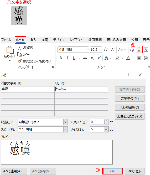The height and width of the screenshot is (175, 150).
Task: Click the すべて適用(A)... button
Action: coord(14,171)
